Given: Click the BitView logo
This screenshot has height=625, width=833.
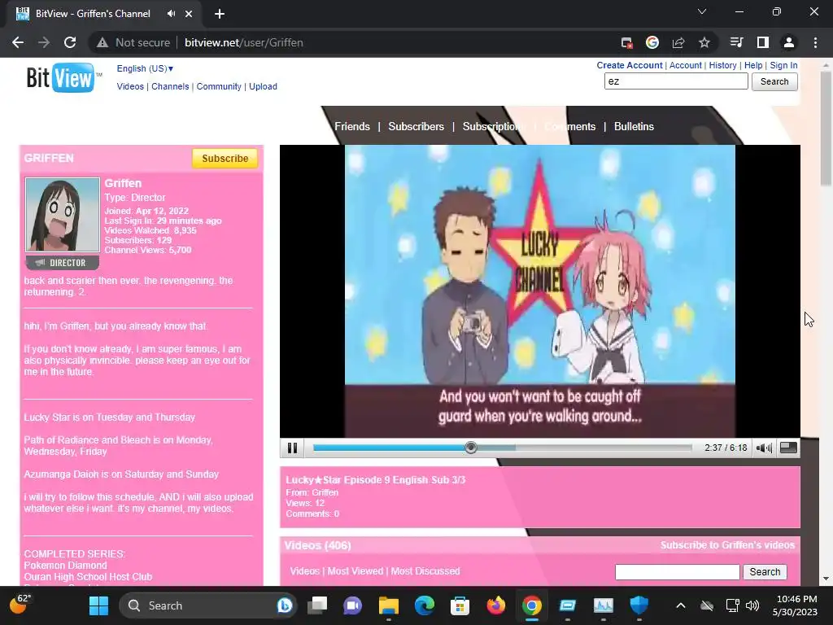Looking at the screenshot, I should point(63,78).
